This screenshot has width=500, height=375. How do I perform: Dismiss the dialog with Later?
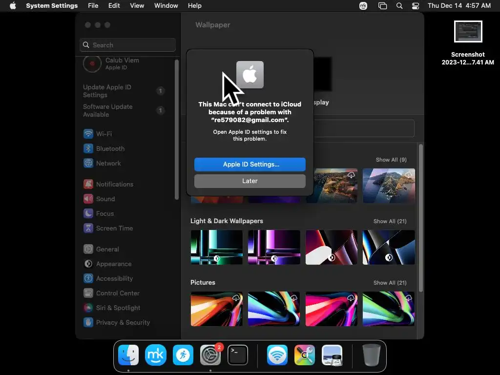point(250,181)
